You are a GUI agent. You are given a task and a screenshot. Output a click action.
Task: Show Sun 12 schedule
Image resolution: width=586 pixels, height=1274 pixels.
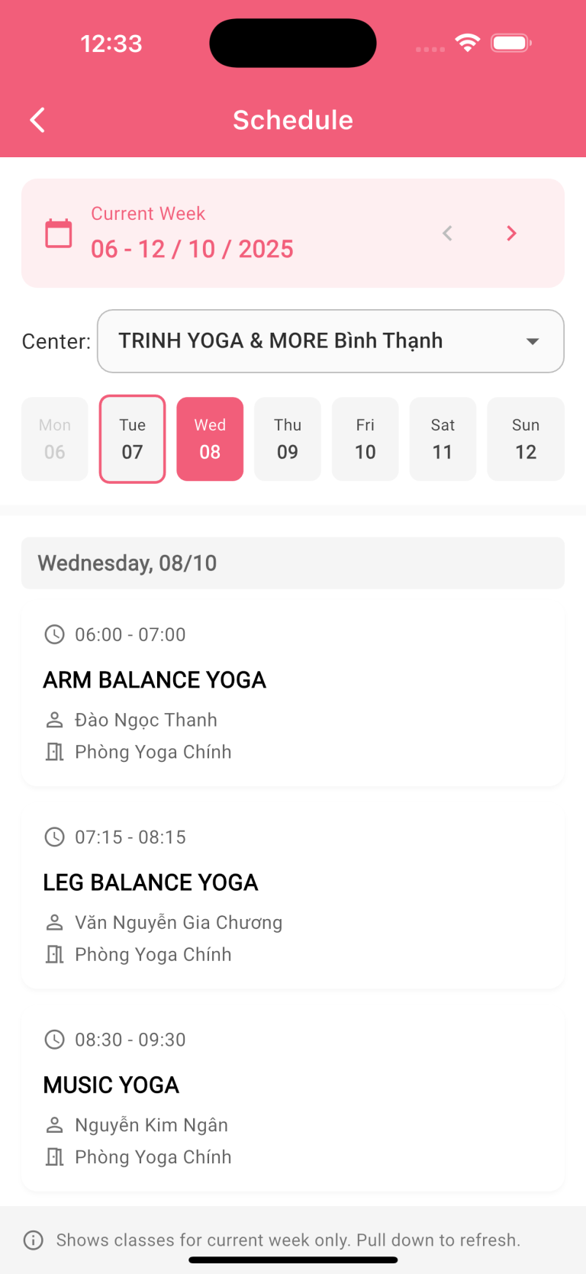point(525,439)
